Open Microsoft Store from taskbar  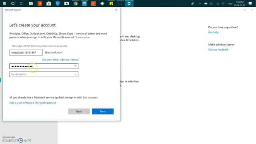coord(49,4)
